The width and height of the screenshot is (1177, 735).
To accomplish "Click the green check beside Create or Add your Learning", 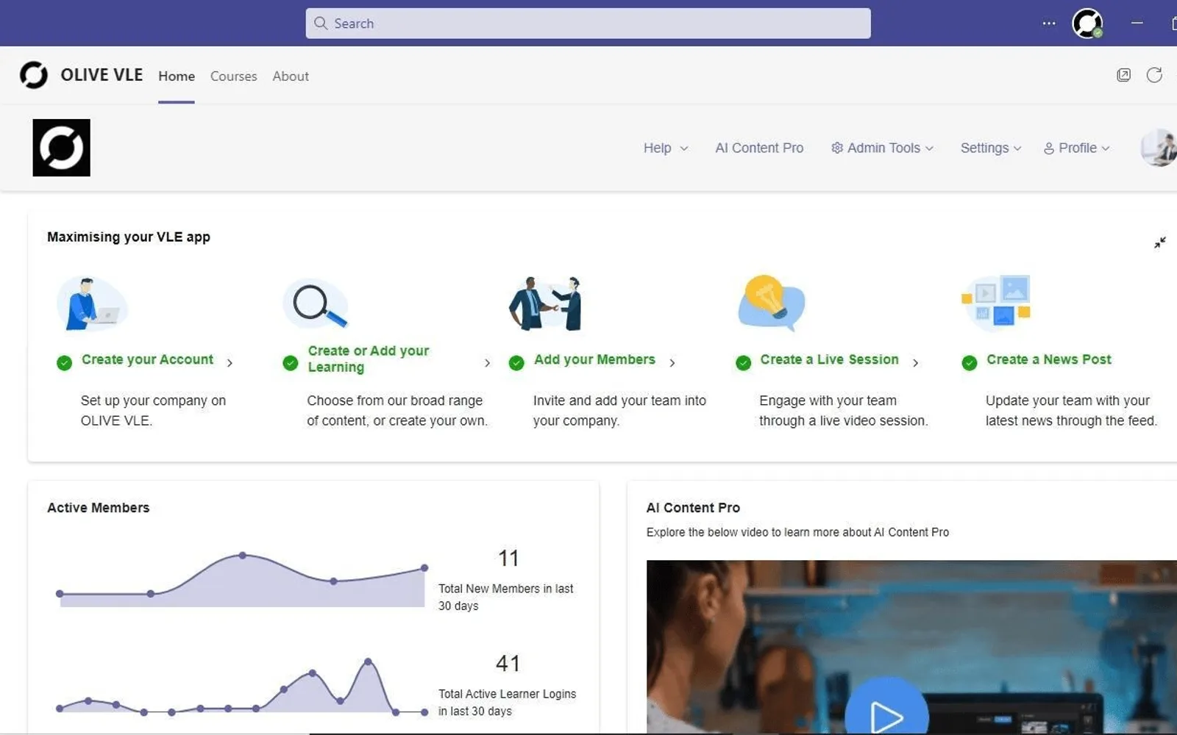I will click(291, 362).
